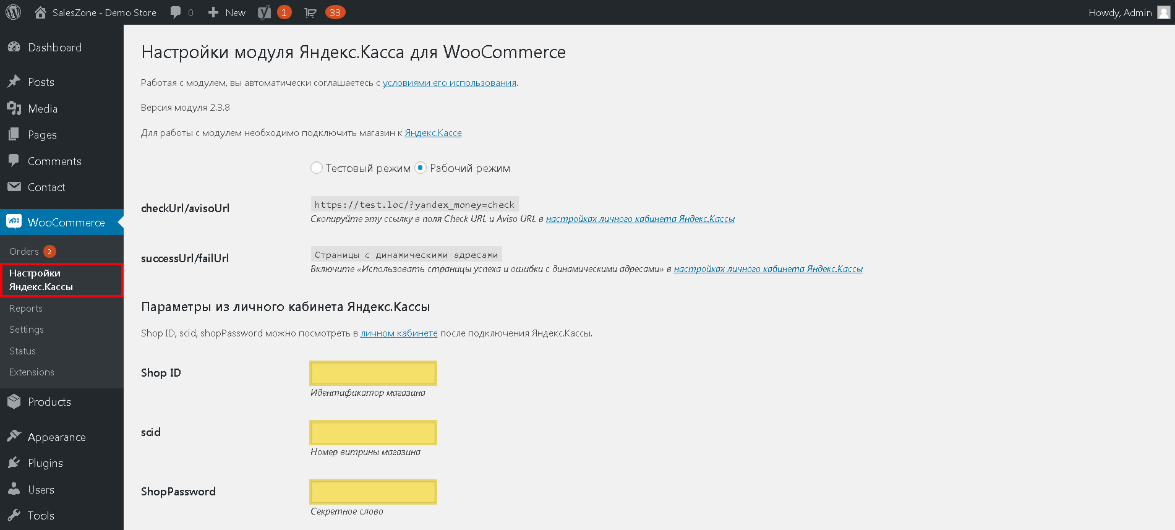The width and height of the screenshot is (1175, 530).
Task: Click the Contact envelope icon
Action: point(14,187)
